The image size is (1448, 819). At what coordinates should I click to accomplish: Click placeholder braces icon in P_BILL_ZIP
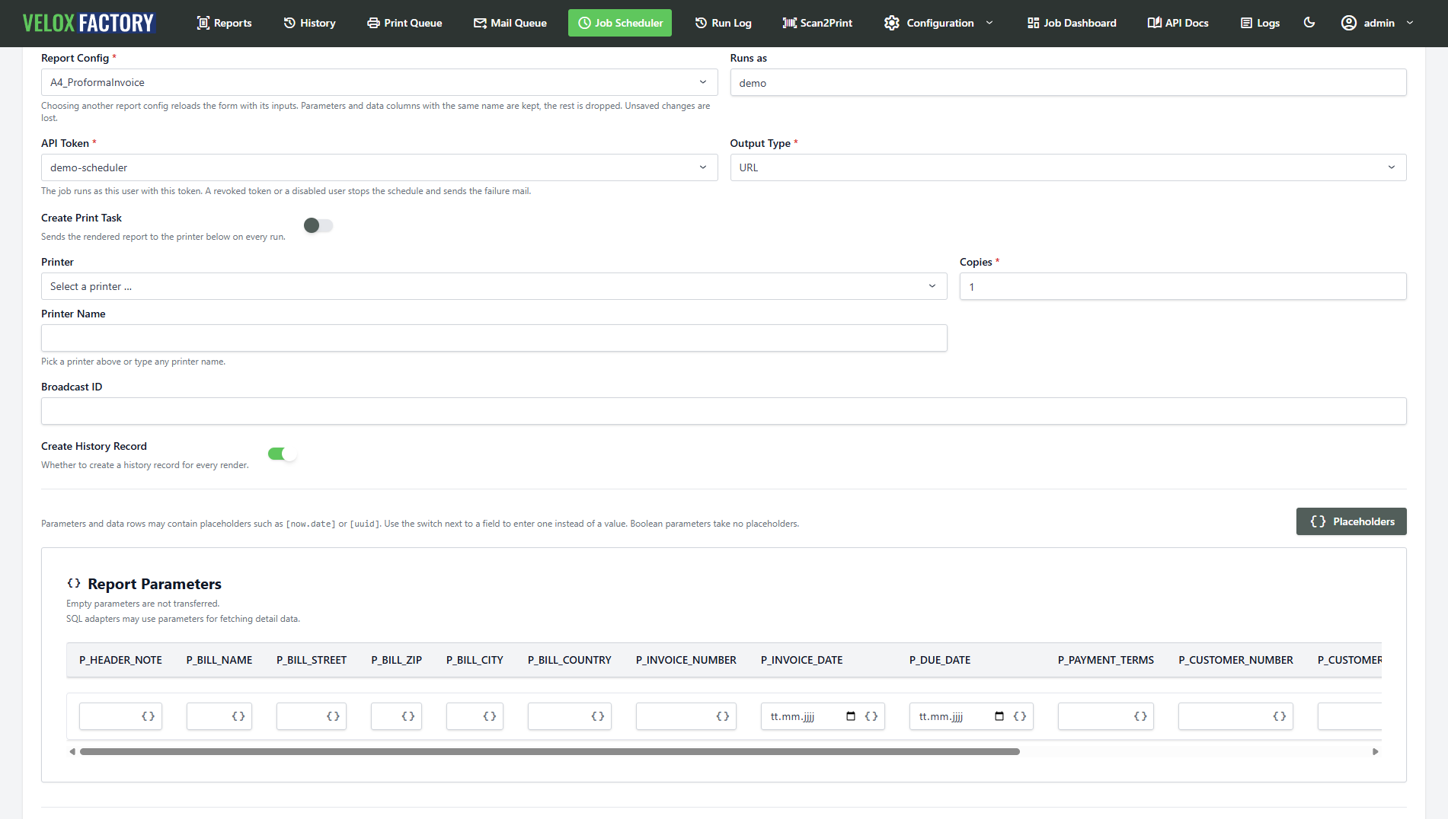coord(408,716)
